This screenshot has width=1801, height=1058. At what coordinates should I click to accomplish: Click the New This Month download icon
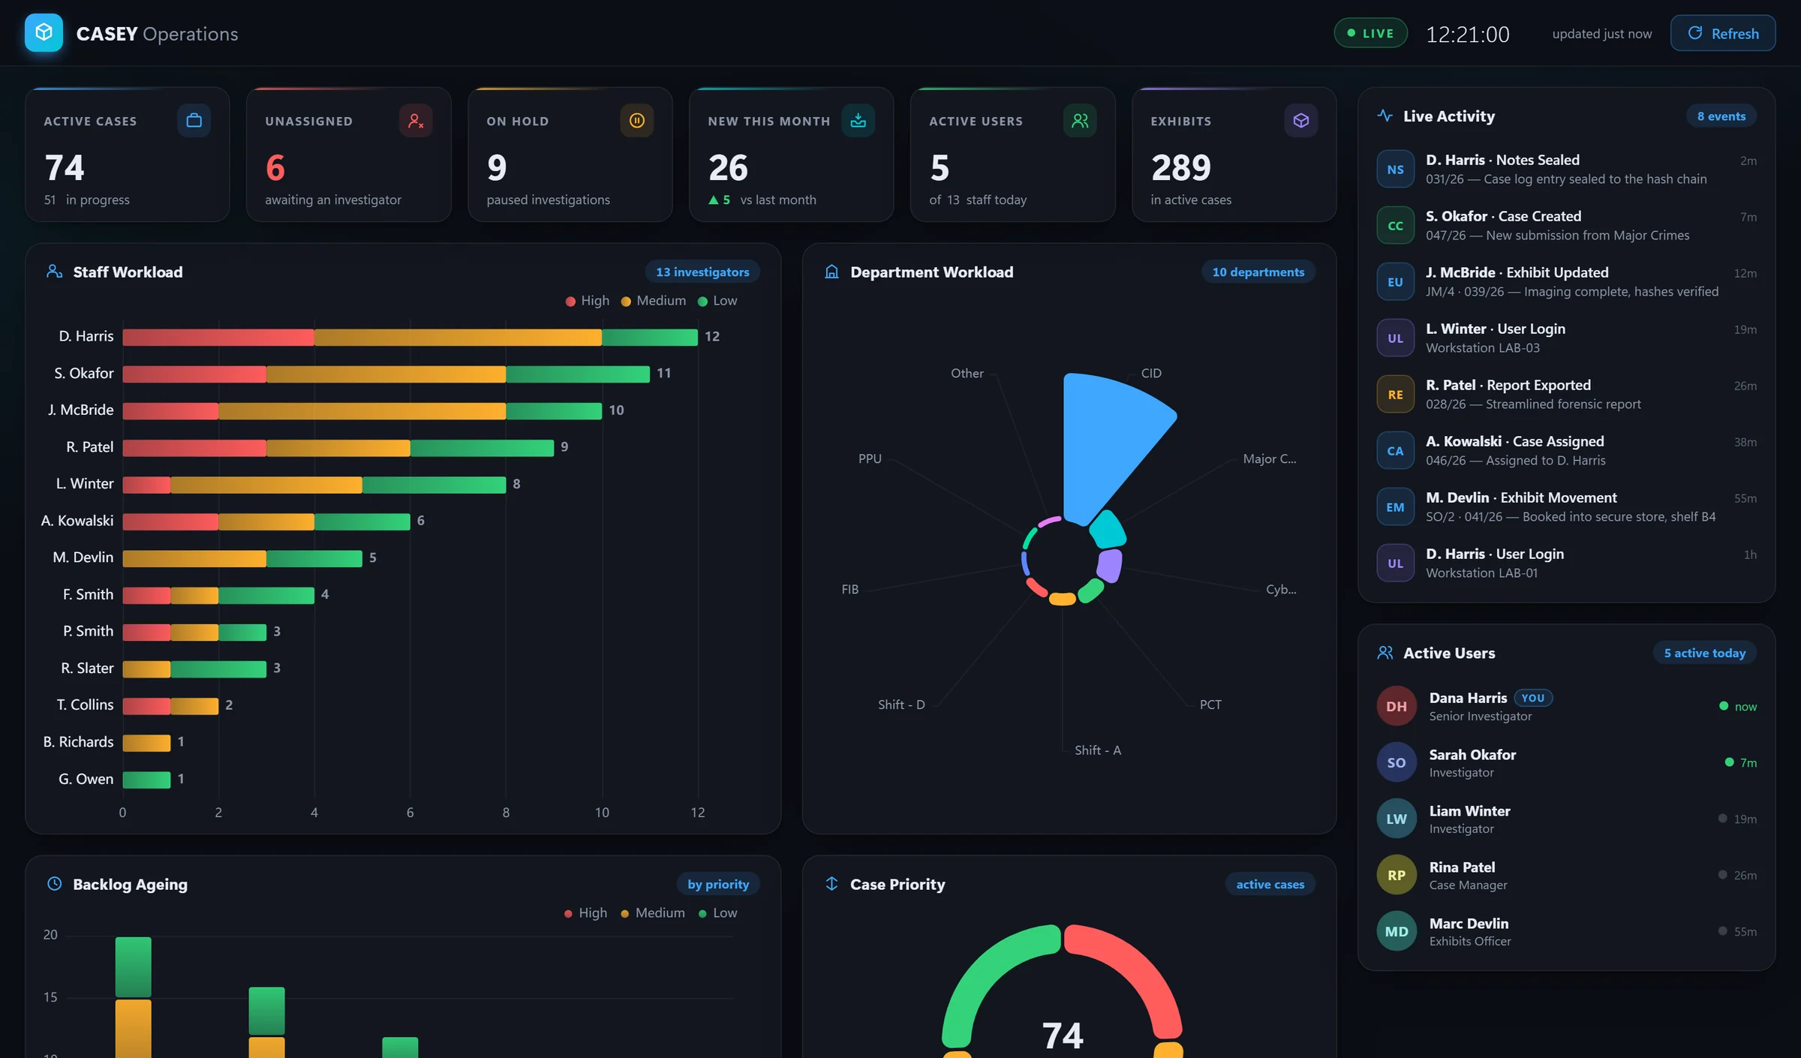pos(858,120)
